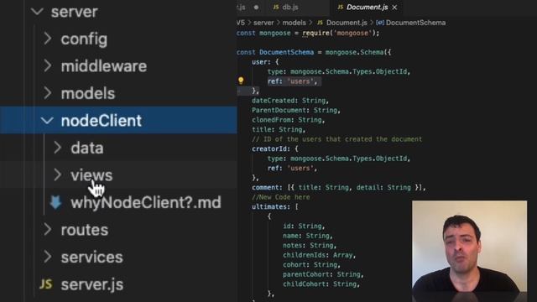Click the comment: [{ title: String line

tap(339, 188)
